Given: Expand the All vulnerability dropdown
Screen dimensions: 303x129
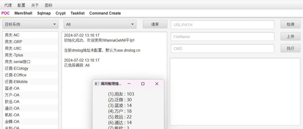Looking at the screenshot, I should [x=100, y=24].
